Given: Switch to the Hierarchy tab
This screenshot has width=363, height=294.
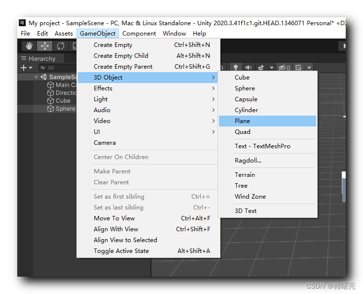Looking at the screenshot, I should [x=41, y=58].
